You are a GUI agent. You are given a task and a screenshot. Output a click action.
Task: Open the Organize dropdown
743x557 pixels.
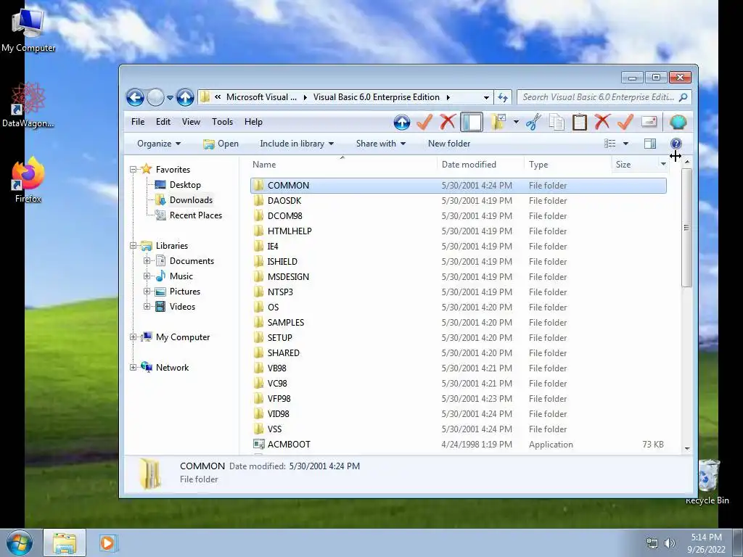pyautogui.click(x=159, y=144)
